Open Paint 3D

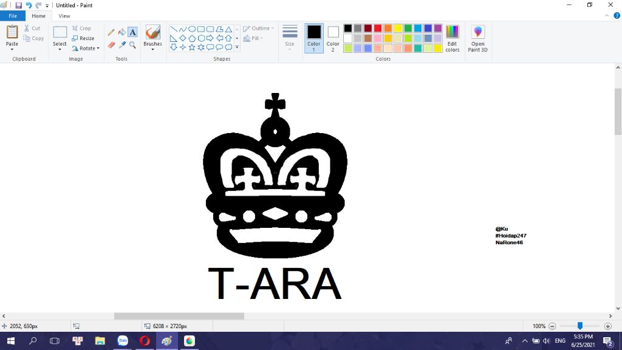click(477, 38)
